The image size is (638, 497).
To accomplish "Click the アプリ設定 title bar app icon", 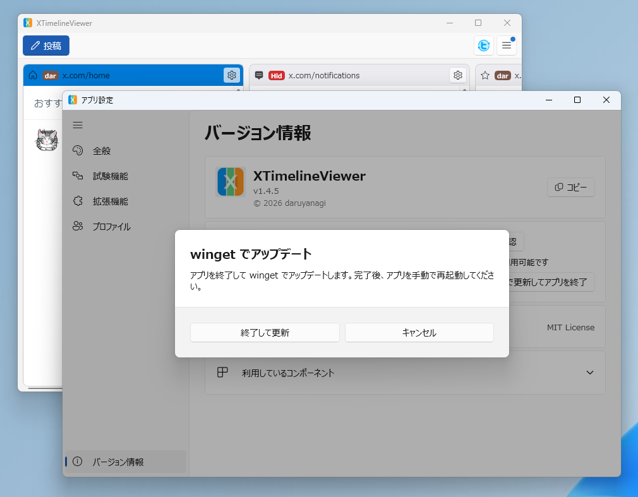I will [x=73, y=100].
